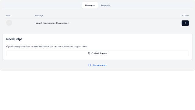This screenshot has height=110, width=195.
Task: Click the person icon beside Contact Support
Action: 89,53
